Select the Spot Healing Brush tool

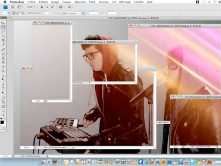point(3,49)
